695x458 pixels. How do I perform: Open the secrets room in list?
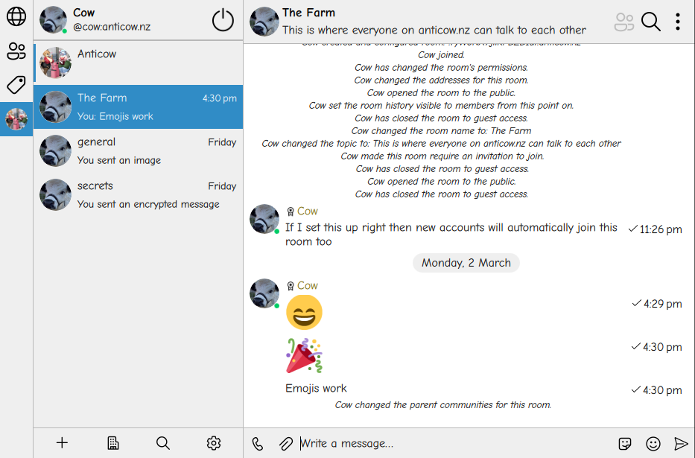click(x=139, y=194)
